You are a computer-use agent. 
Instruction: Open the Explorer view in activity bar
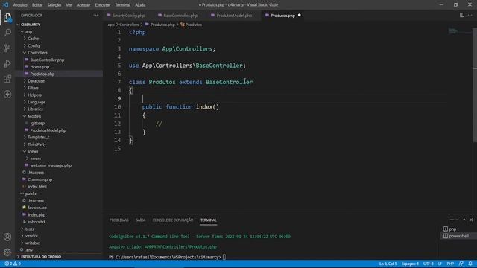[7, 18]
